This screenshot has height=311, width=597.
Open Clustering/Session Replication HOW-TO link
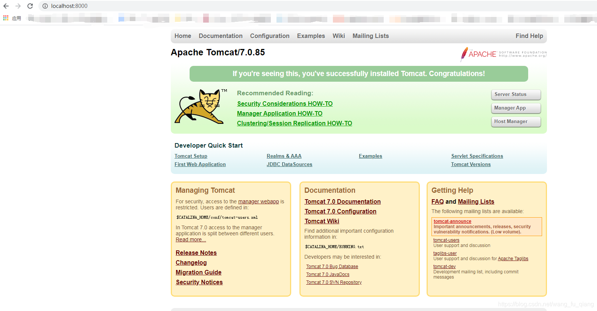click(x=295, y=123)
